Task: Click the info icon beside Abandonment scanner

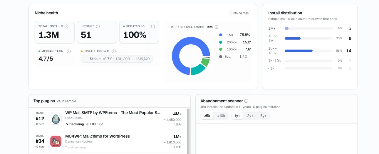Action: [246, 101]
